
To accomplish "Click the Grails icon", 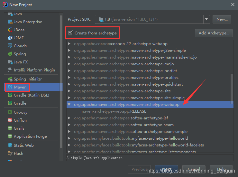I will [x=10, y=128].
